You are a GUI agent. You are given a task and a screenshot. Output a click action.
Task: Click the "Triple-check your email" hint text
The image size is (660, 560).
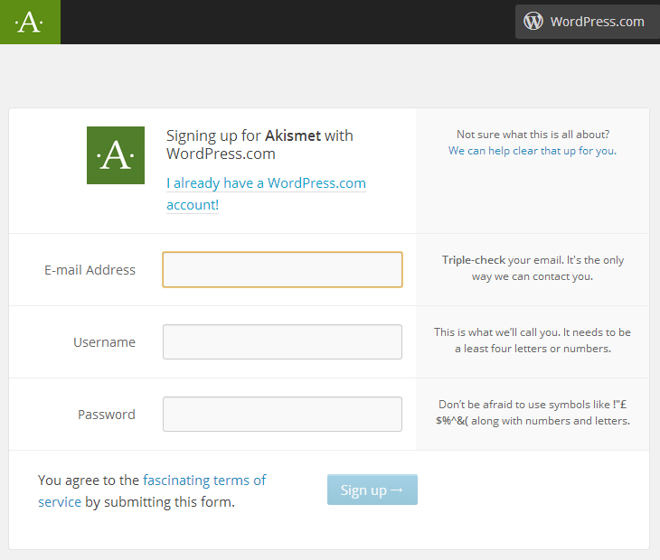click(533, 268)
